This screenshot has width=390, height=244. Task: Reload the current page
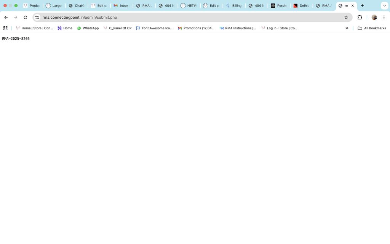click(x=26, y=17)
